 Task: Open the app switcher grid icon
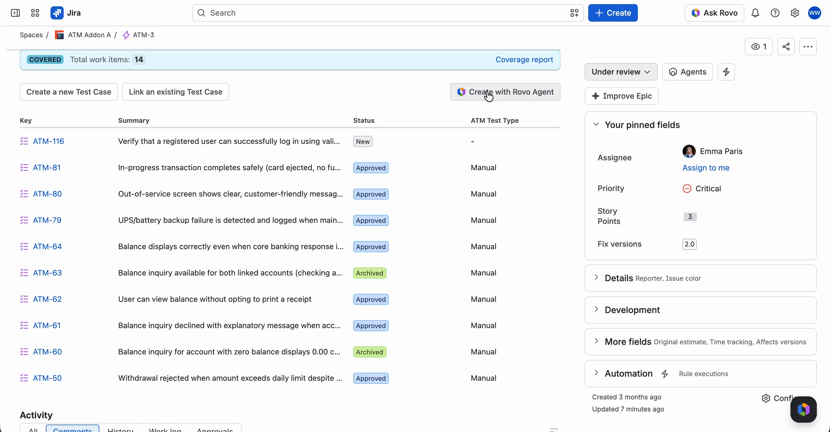[35, 13]
